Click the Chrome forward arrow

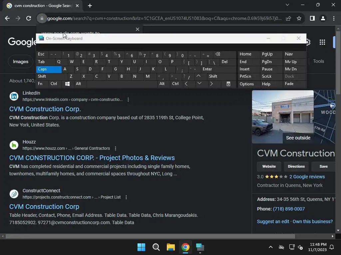(18, 18)
